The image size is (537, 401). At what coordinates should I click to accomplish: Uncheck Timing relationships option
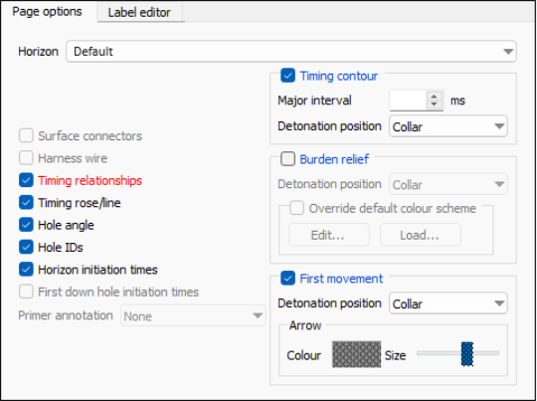26,180
